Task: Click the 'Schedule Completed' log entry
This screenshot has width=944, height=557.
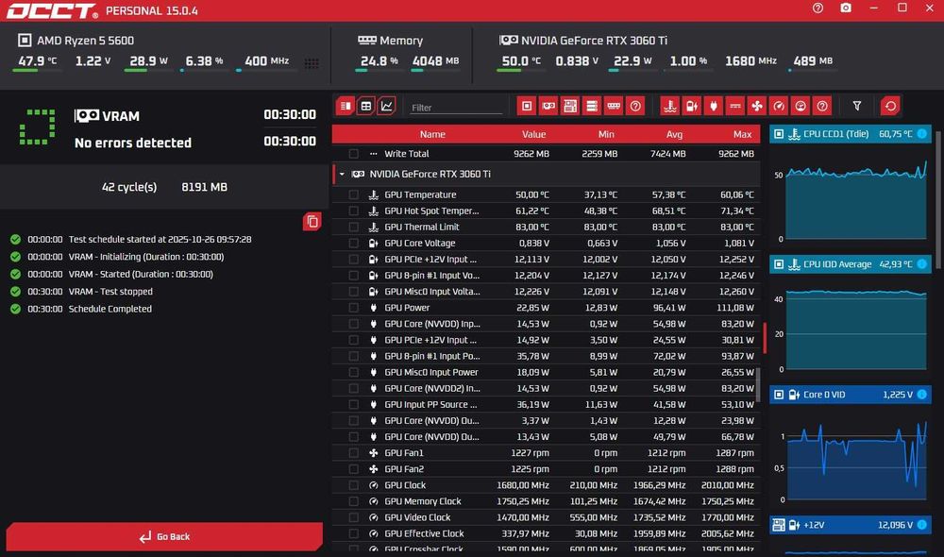Action: pos(110,309)
